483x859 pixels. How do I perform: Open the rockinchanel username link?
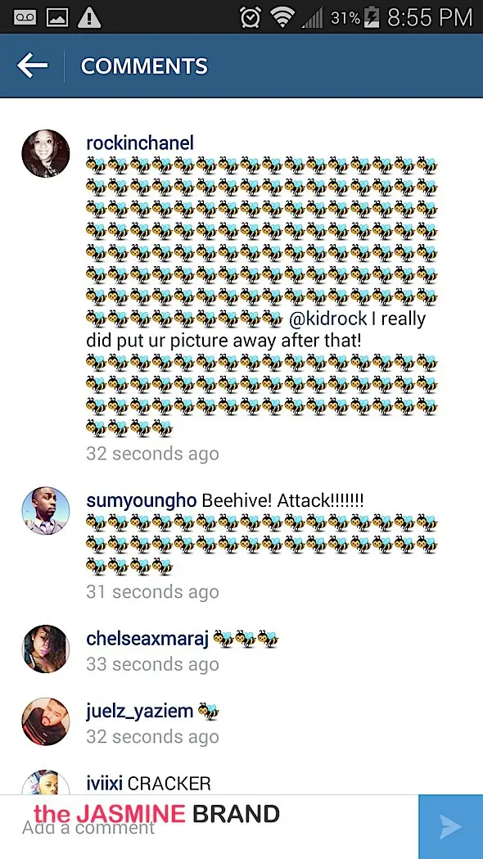(140, 143)
